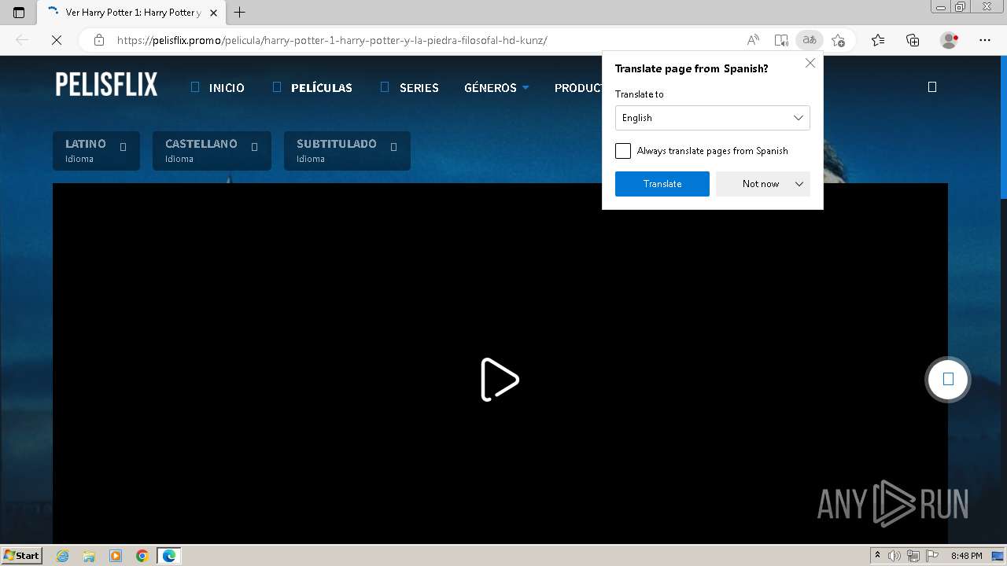The image size is (1007, 566).
Task: Select the CASTELLANO language option
Action: point(212,151)
